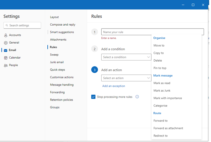This screenshot has height=142, width=211.
Task: Select the Email envelope icon
Action: click(6, 50)
